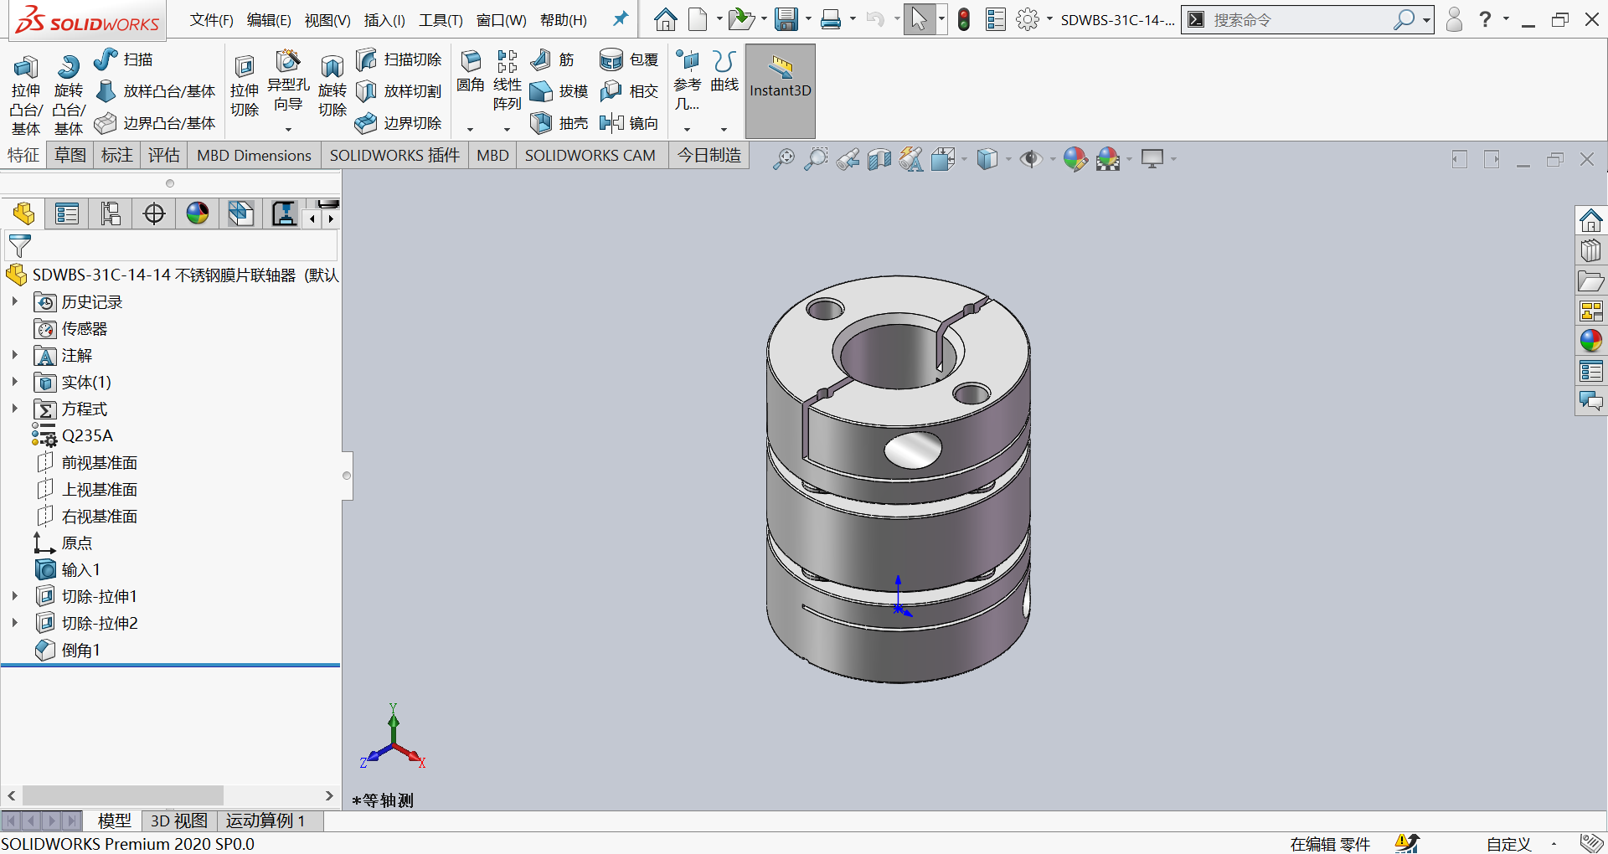Click the Rebuild traffic light icon
The height and width of the screenshot is (854, 1608).
pos(964,19)
